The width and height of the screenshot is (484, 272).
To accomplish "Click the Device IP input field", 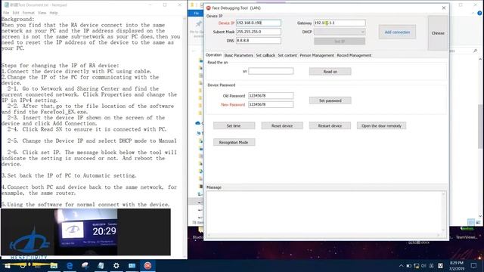I will tap(259, 23).
